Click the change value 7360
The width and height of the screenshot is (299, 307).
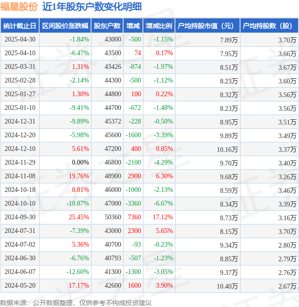(x=134, y=217)
